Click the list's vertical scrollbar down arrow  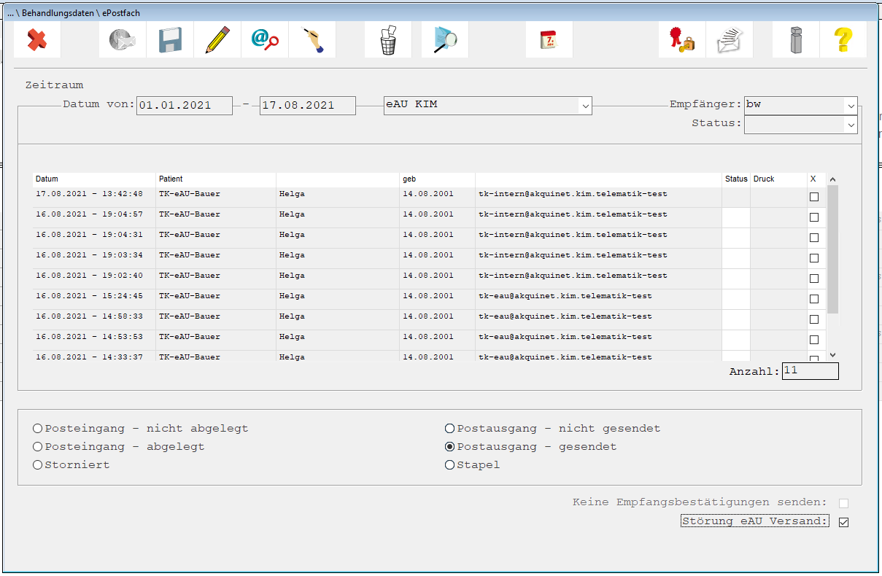click(x=832, y=354)
